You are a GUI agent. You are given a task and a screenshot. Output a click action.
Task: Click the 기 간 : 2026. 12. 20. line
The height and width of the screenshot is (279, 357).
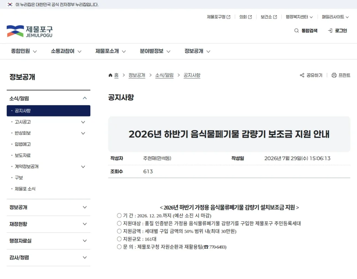[164, 216]
